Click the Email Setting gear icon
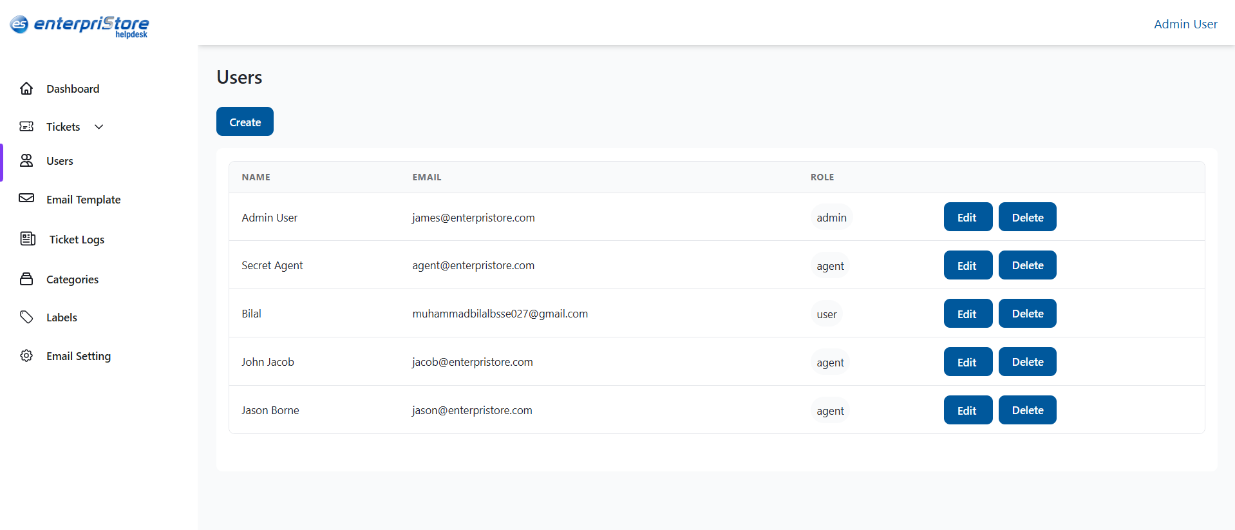Screen dimensions: 1235x530 click(x=26, y=355)
